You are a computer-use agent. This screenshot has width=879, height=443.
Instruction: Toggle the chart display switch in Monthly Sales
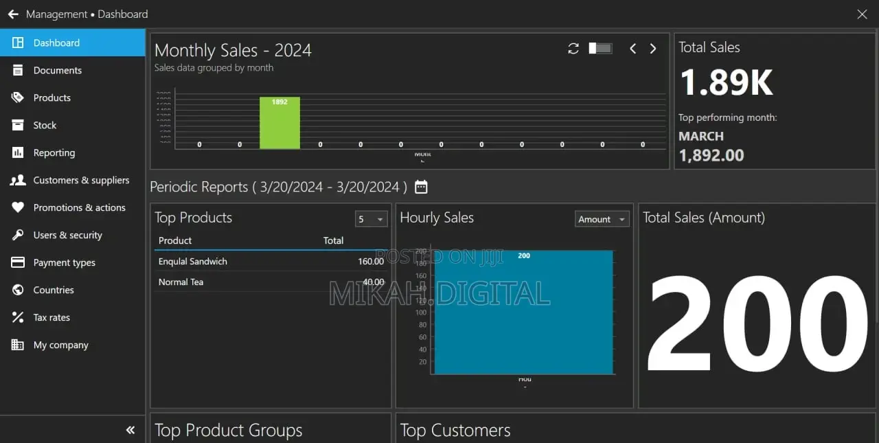(x=599, y=49)
